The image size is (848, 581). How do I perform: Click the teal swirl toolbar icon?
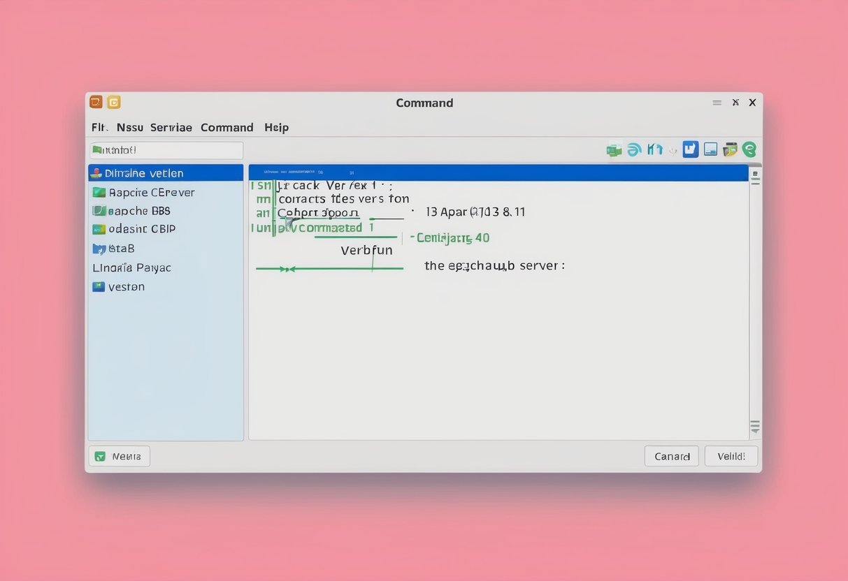point(634,149)
